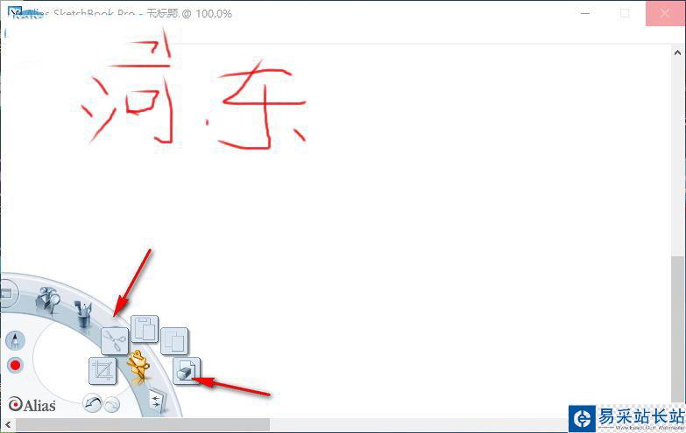Open the red color swatch circle
The image size is (686, 433).
pos(15,365)
